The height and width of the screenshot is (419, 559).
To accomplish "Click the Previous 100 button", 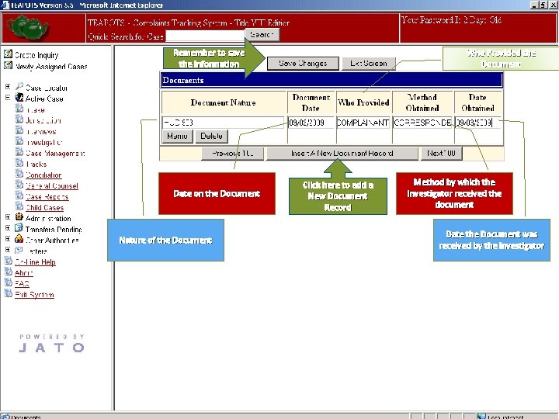I will [x=232, y=154].
